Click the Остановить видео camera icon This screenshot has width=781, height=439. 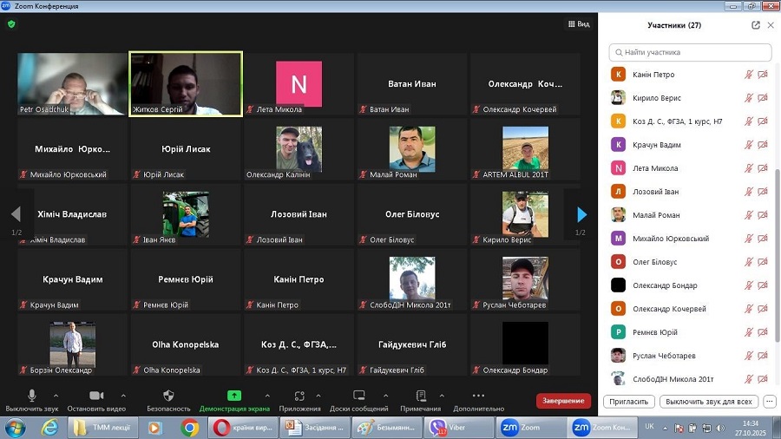tap(96, 396)
